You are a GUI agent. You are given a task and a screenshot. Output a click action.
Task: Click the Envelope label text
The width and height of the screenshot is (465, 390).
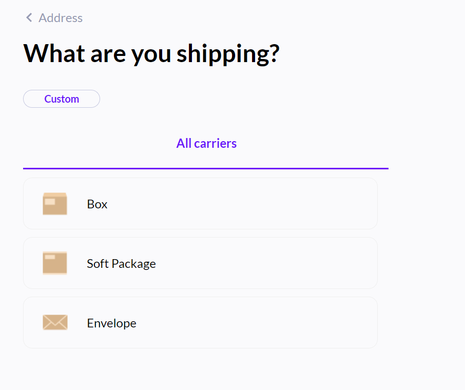pyautogui.click(x=111, y=323)
